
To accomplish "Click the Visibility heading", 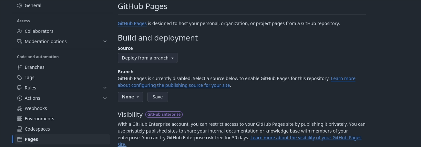I will click(x=130, y=115).
